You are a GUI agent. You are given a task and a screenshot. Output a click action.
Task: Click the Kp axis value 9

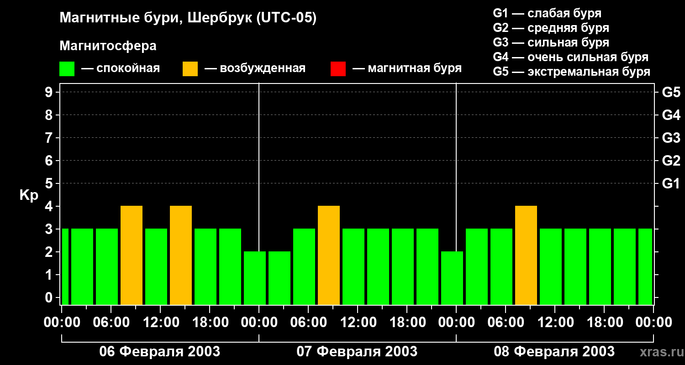[x=50, y=93]
